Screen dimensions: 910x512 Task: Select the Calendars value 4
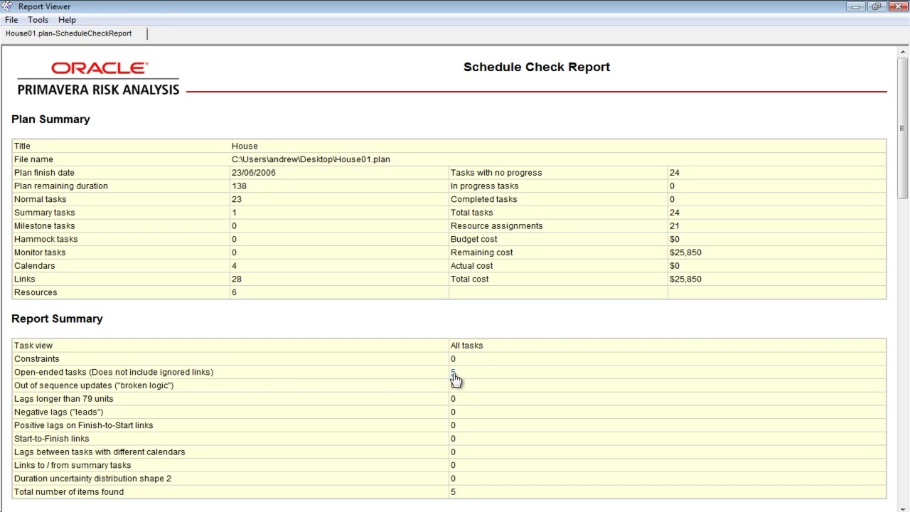[x=234, y=266]
